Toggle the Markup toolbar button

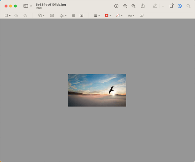[180, 6]
